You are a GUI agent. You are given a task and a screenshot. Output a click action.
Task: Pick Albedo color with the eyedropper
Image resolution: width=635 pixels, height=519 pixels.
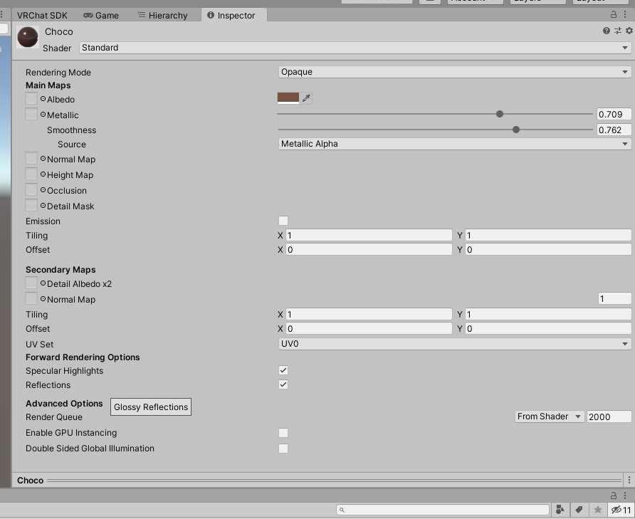point(306,98)
